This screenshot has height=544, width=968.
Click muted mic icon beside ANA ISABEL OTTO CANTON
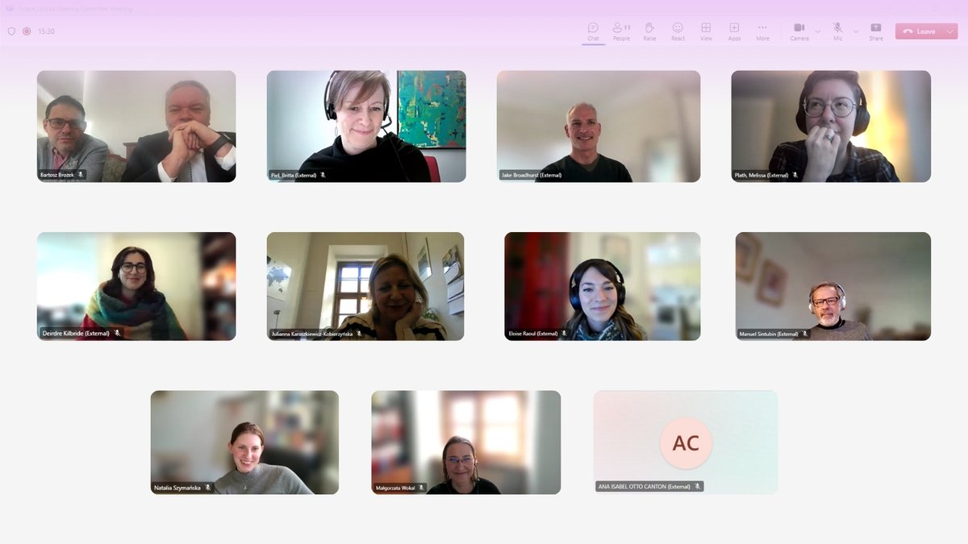coord(698,487)
